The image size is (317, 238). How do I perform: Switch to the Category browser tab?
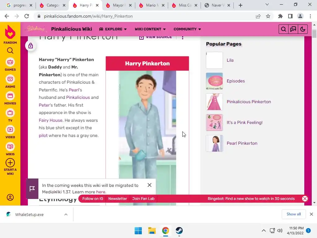[52, 5]
